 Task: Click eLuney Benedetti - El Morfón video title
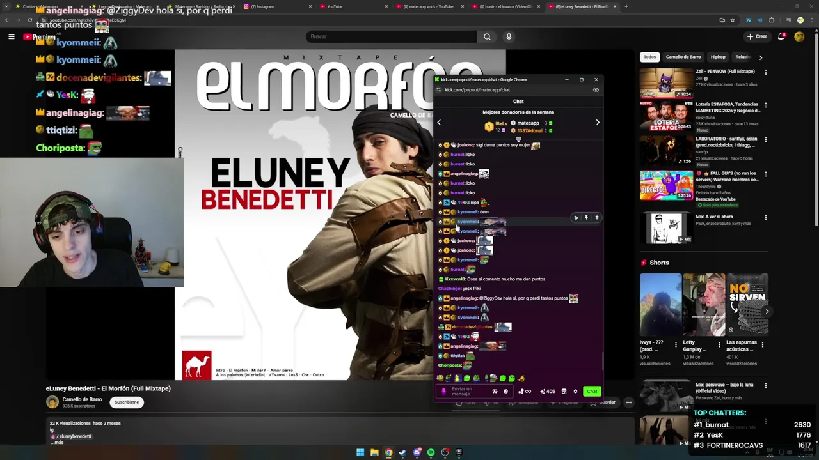click(108, 388)
